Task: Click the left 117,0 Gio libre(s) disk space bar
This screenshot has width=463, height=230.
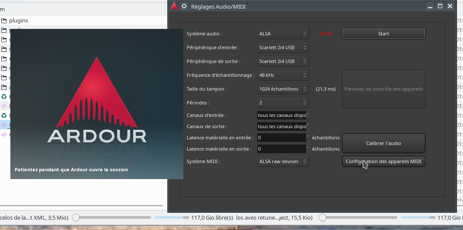Action: click(x=172, y=217)
